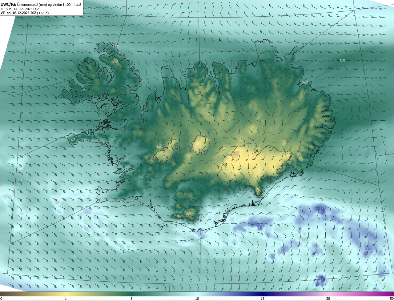
Task: Click the initial time 'IT: Sun. 14. 12. 2025 00Z'
Action: 20,9
